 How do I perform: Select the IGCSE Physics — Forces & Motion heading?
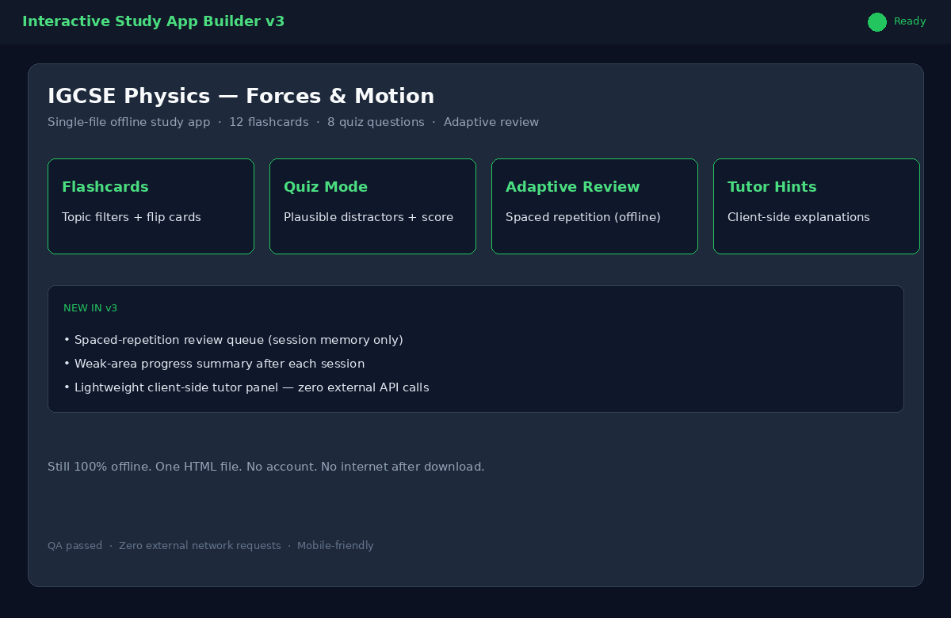tap(241, 96)
